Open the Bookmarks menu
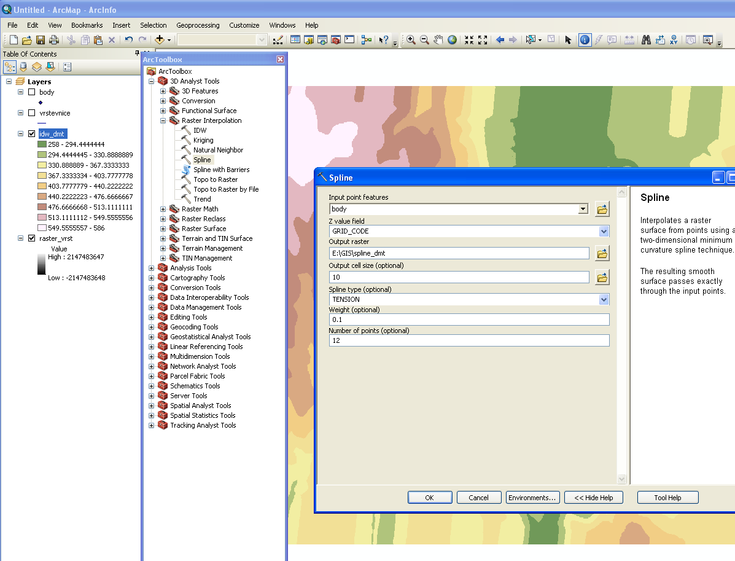 click(87, 25)
